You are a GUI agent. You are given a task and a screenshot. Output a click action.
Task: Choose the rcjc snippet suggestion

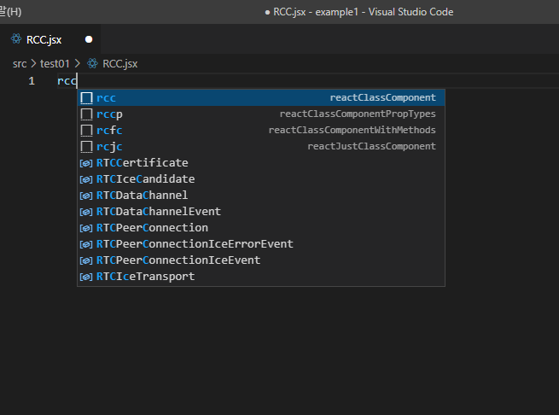pyautogui.click(x=261, y=147)
